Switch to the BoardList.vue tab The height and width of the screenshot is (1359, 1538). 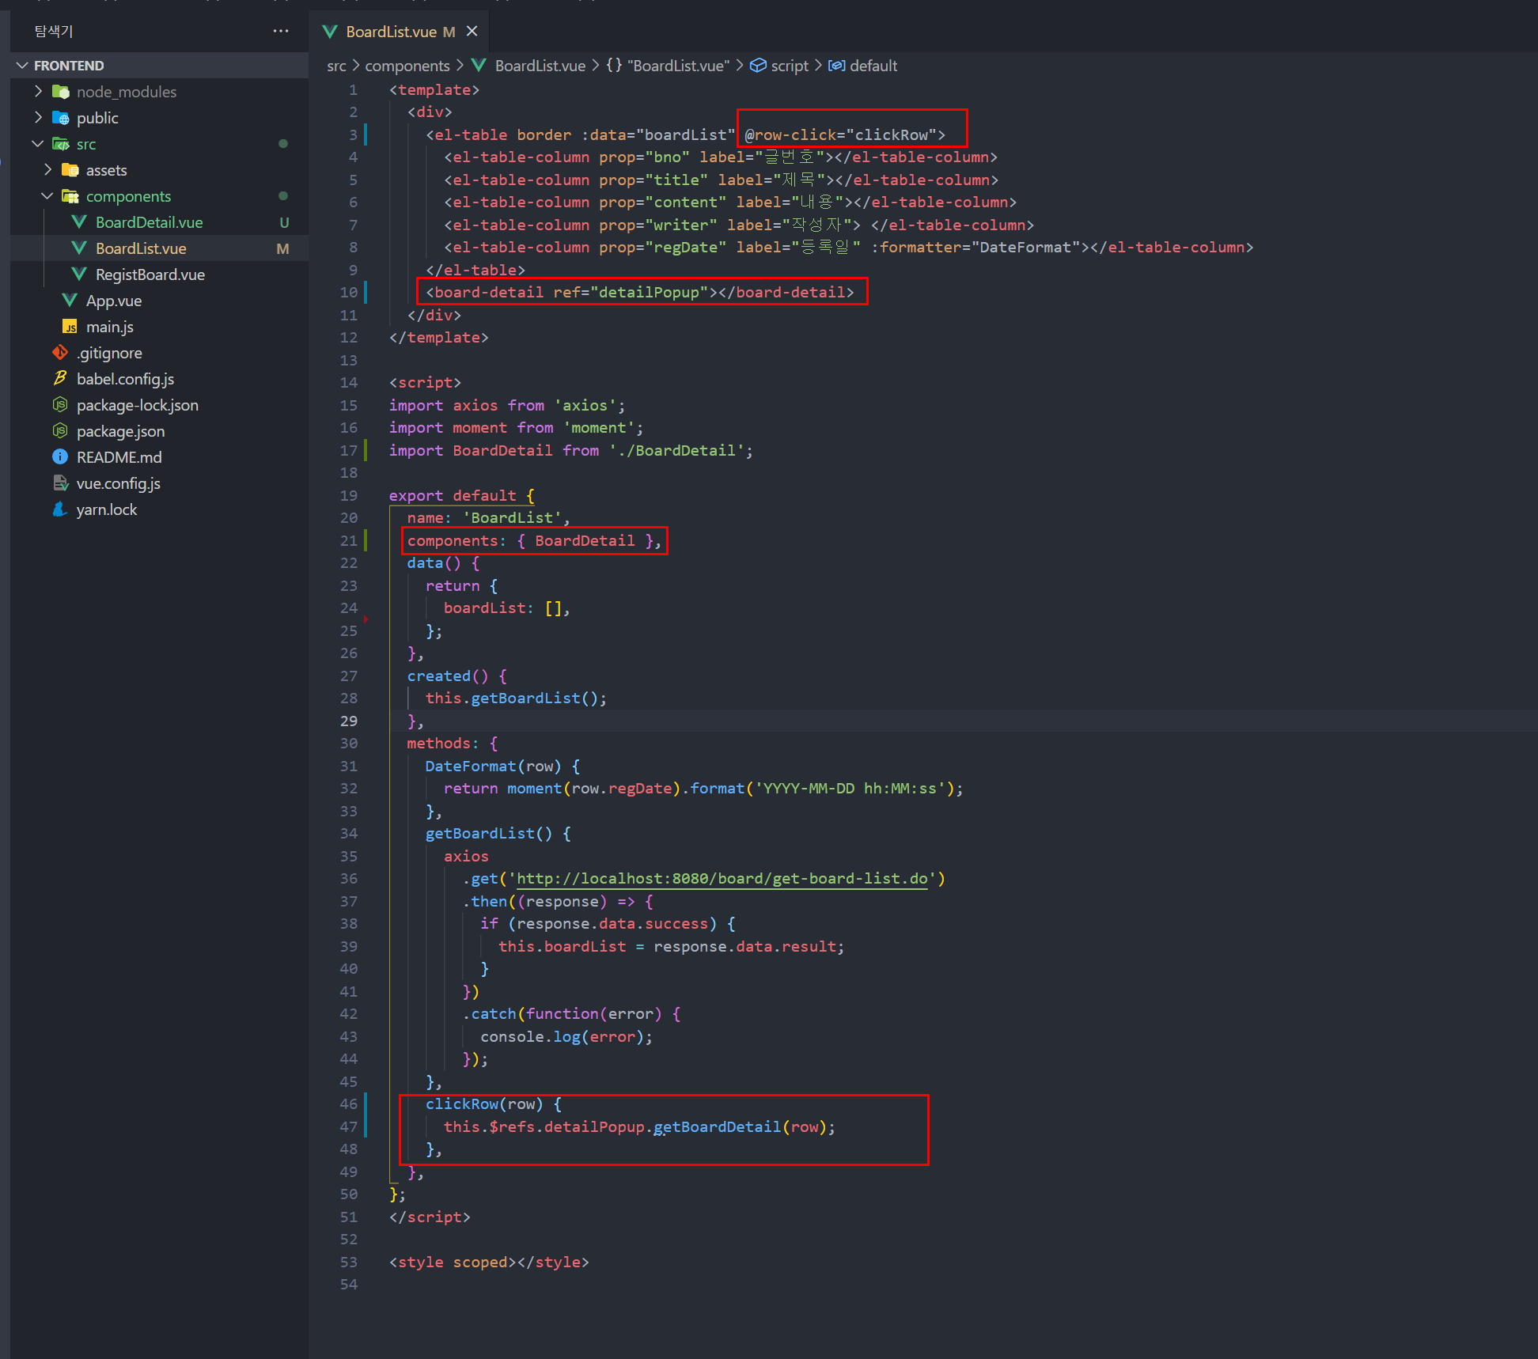(x=391, y=32)
